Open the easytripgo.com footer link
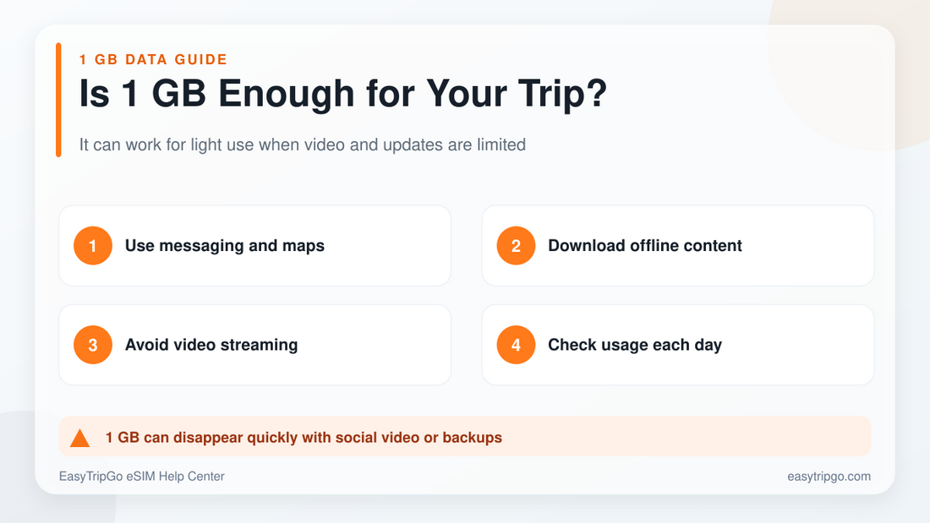Image resolution: width=930 pixels, height=523 pixels. click(x=829, y=477)
